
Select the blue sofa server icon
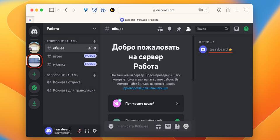click(34, 61)
